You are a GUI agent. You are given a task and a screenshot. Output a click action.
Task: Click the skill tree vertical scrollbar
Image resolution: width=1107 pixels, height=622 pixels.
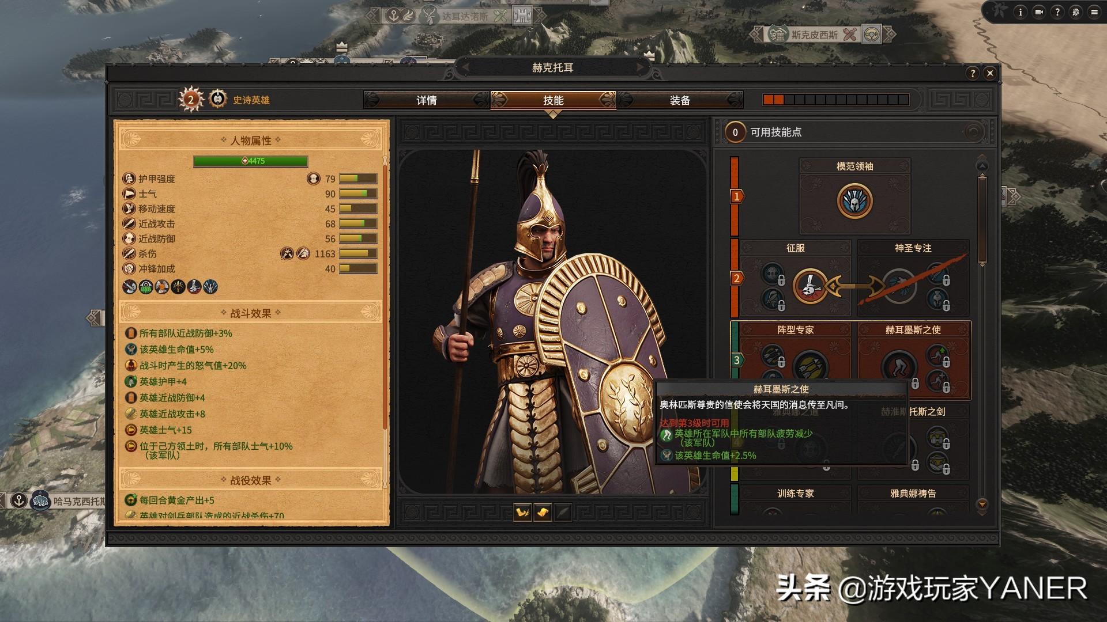(x=982, y=219)
